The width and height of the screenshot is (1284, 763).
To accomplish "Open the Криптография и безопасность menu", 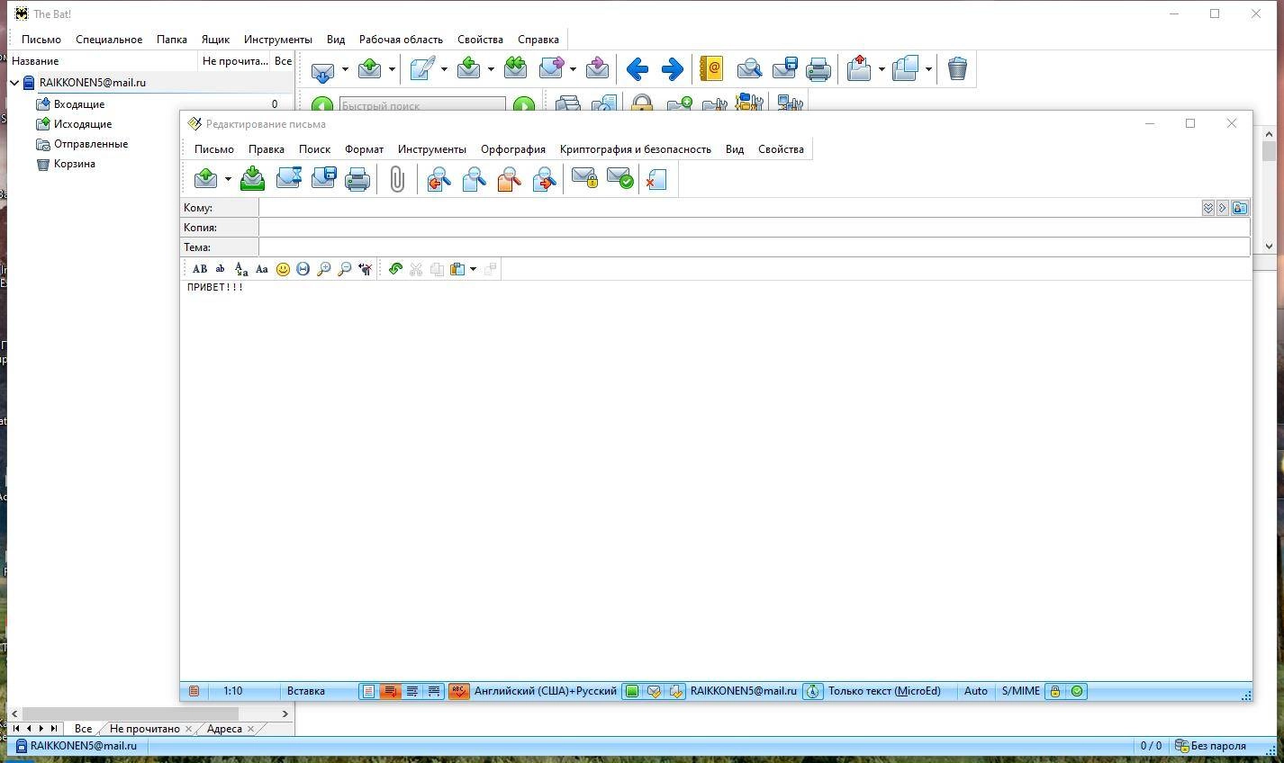I will [636, 149].
